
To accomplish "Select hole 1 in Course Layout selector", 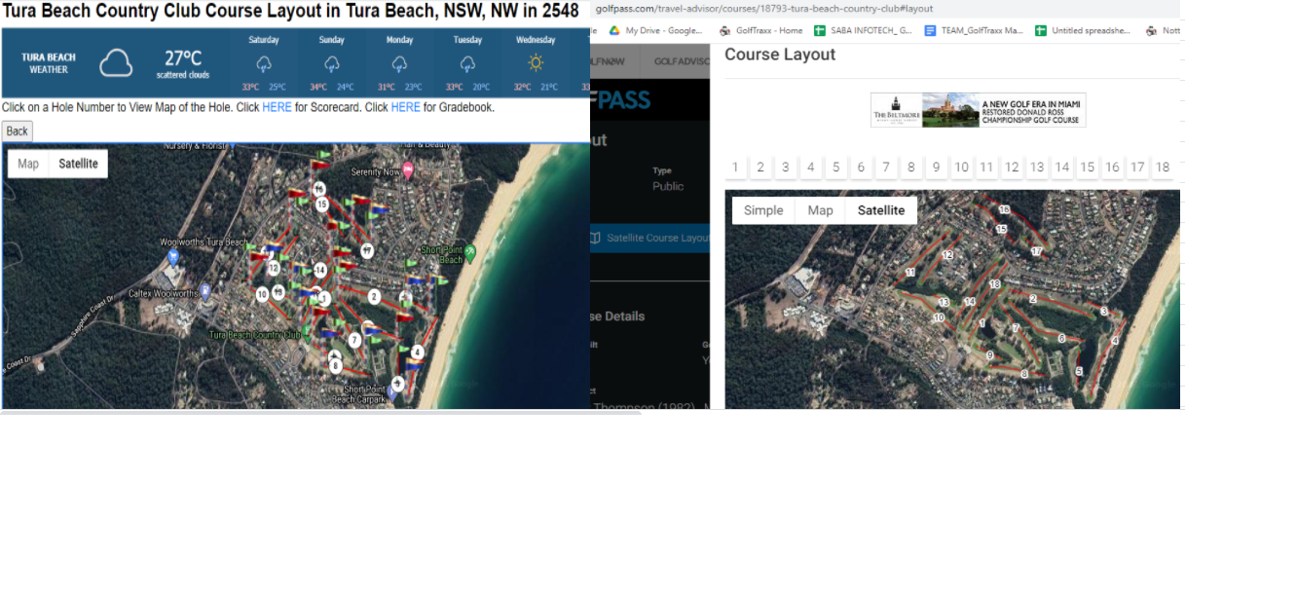I will (735, 167).
